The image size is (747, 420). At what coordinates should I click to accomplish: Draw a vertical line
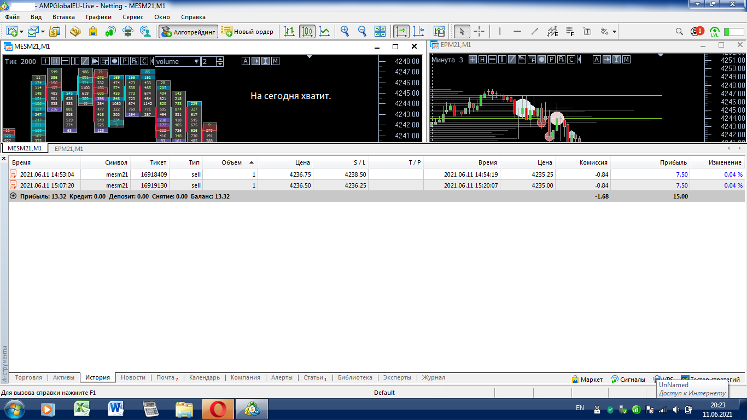click(x=500, y=31)
